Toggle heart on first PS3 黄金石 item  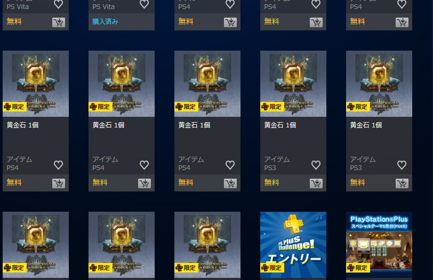coord(316,165)
